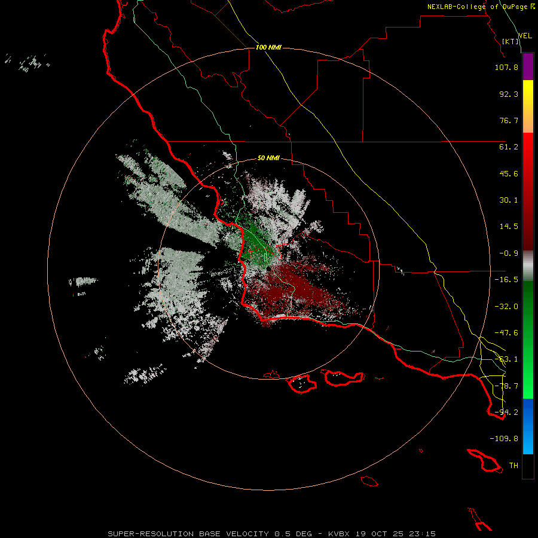Click the 92.3 legend value
Screen dimensions: 538x538
click(509, 94)
